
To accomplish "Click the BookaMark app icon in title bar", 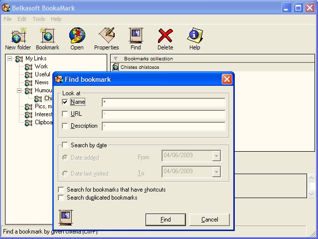I will point(6,7).
